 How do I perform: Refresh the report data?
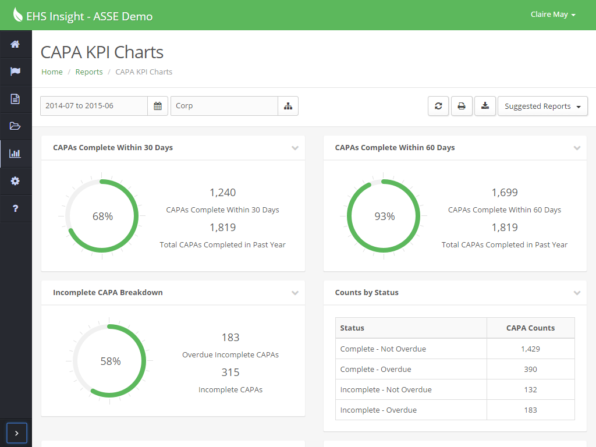pos(438,106)
